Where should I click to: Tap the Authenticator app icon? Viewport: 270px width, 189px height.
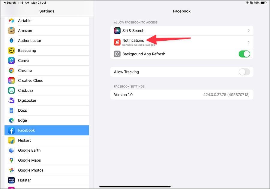coord(11,41)
